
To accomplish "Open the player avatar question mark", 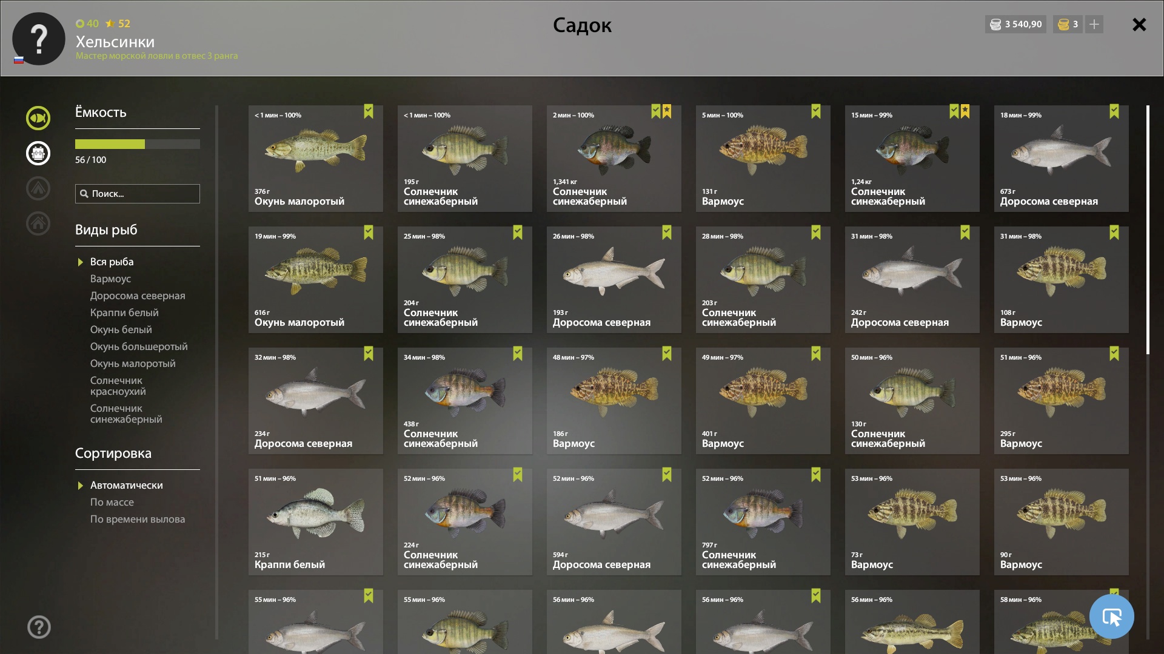I will [39, 39].
